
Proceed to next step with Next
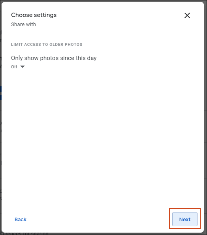pos(184,219)
